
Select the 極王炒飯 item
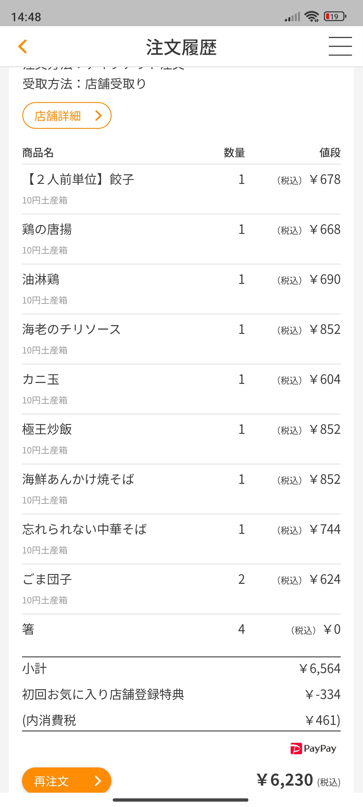[x=181, y=439]
